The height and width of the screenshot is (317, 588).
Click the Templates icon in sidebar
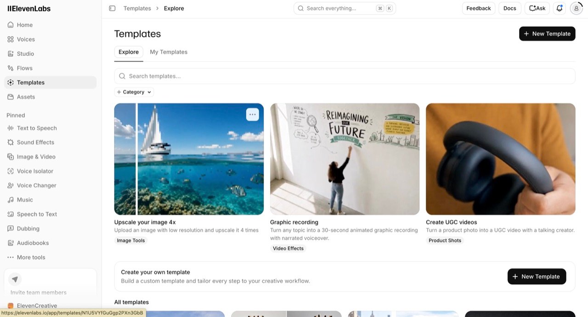point(11,83)
